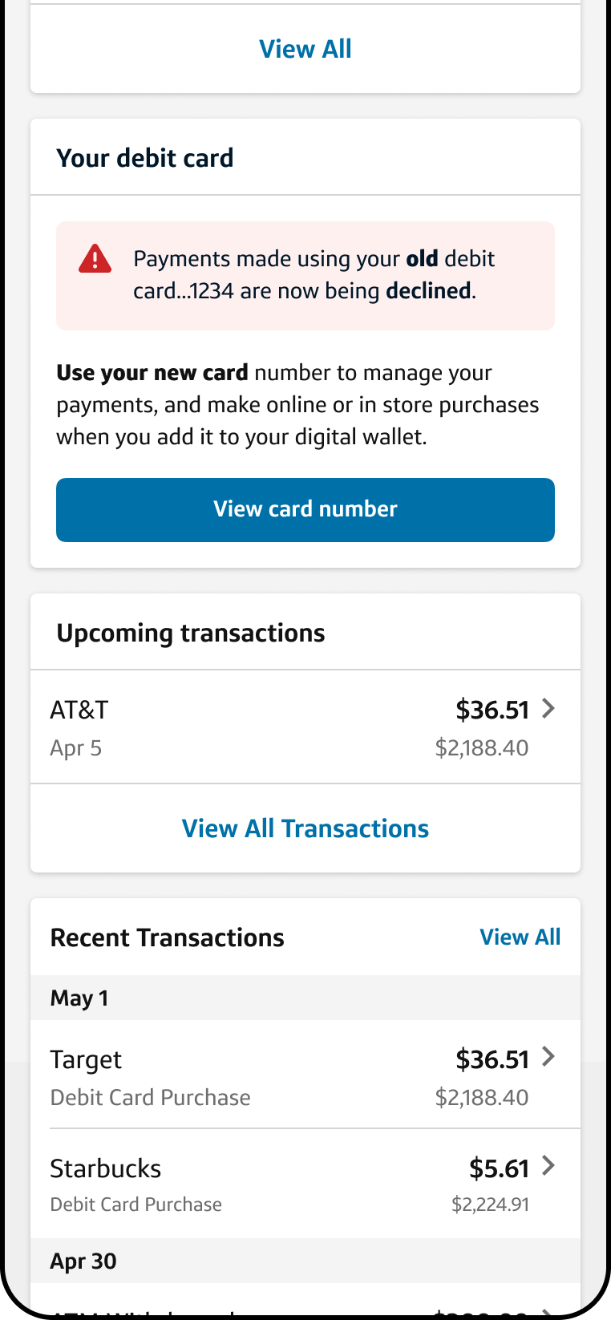Screen dimensions: 611x1320
Task: Select the May 1 date header
Action: pyautogui.click(x=79, y=998)
